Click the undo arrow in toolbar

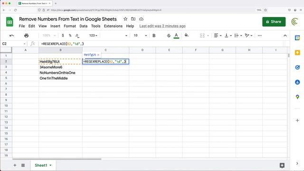(x=11, y=36)
